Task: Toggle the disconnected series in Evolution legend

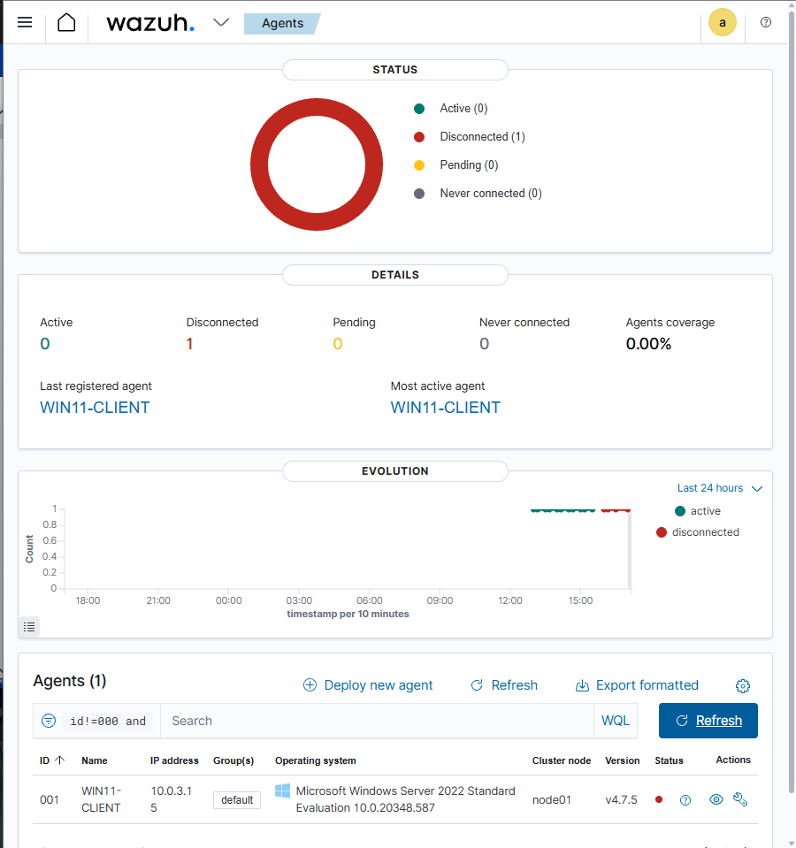Action: [698, 532]
